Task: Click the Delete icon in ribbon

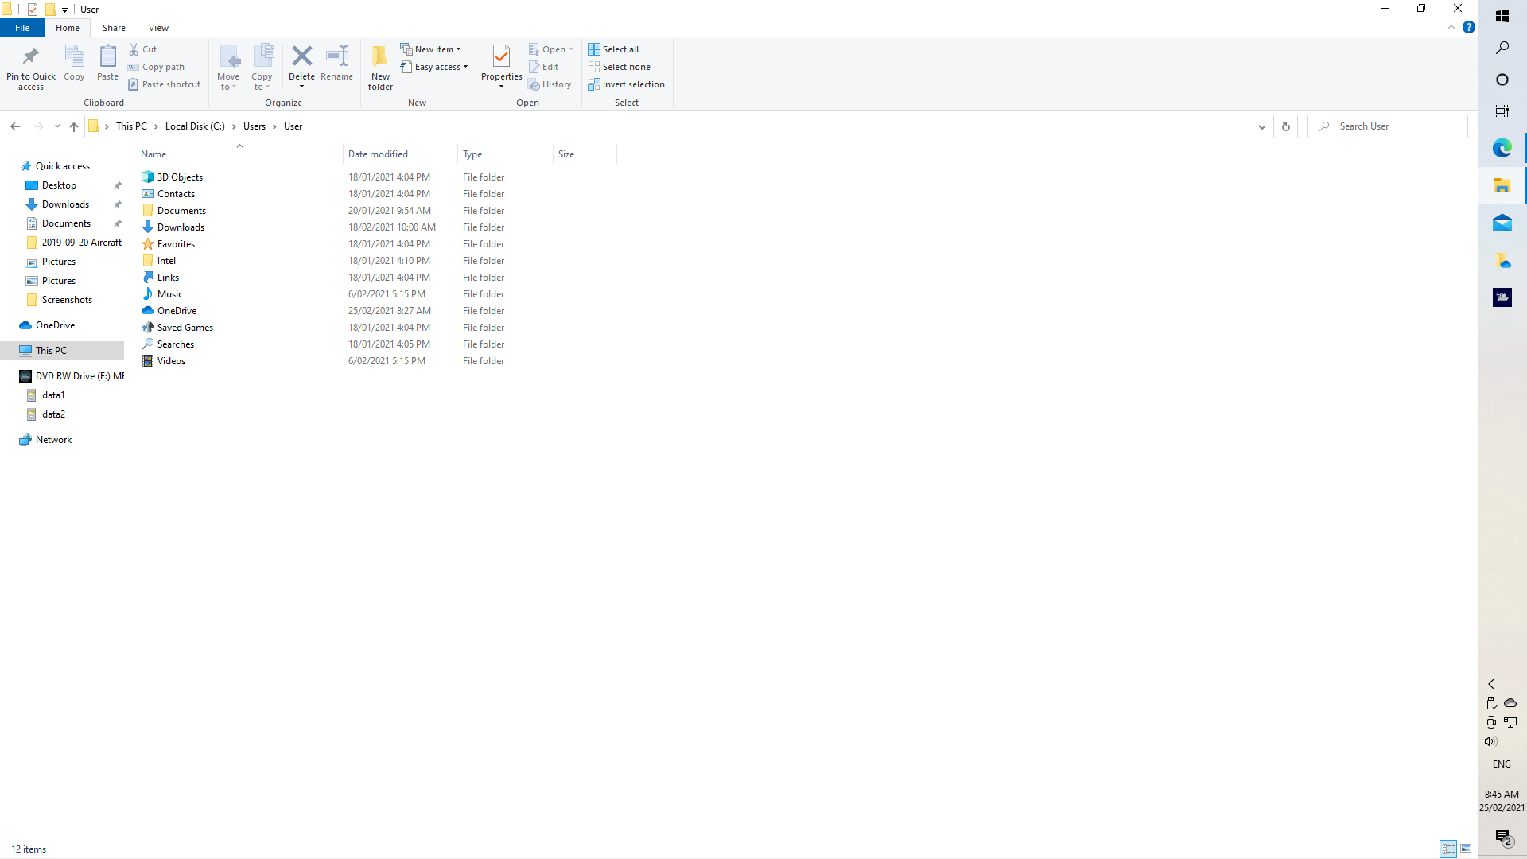Action: coord(301,57)
